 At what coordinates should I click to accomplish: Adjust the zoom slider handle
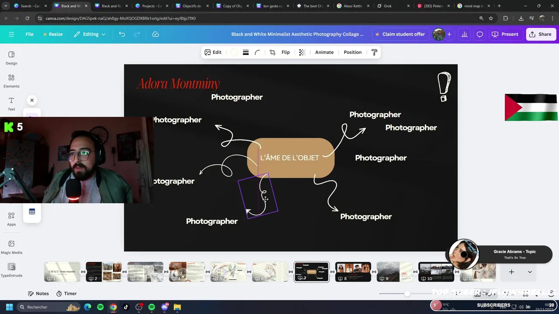click(407, 294)
